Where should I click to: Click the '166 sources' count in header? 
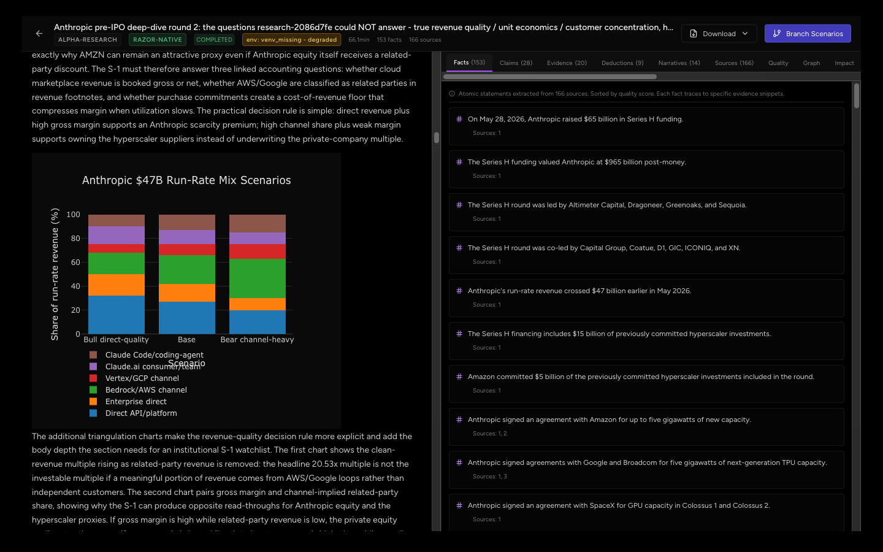[425, 40]
